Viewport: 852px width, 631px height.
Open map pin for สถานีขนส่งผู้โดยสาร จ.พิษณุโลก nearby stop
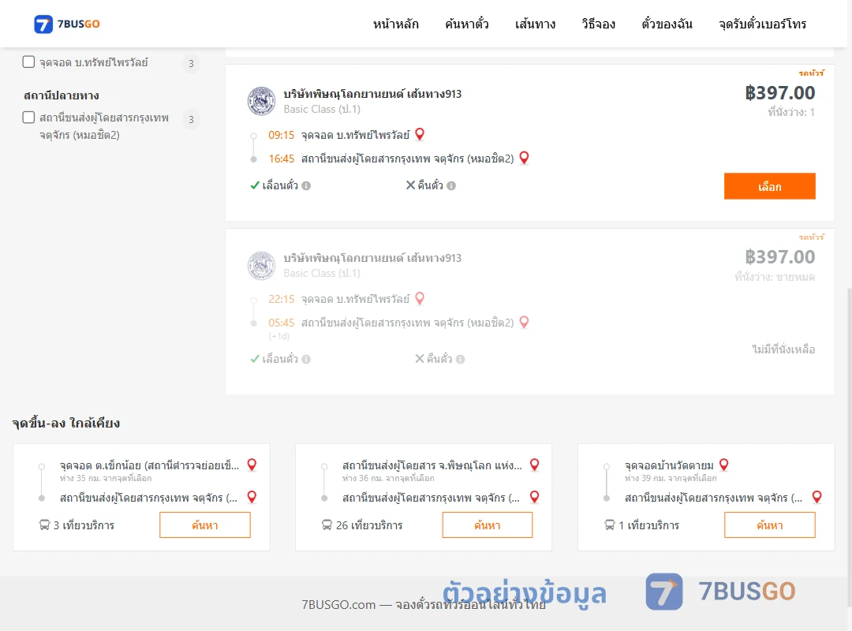534,465
